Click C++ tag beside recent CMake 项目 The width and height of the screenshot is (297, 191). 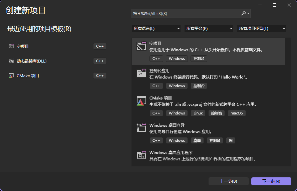(100, 76)
